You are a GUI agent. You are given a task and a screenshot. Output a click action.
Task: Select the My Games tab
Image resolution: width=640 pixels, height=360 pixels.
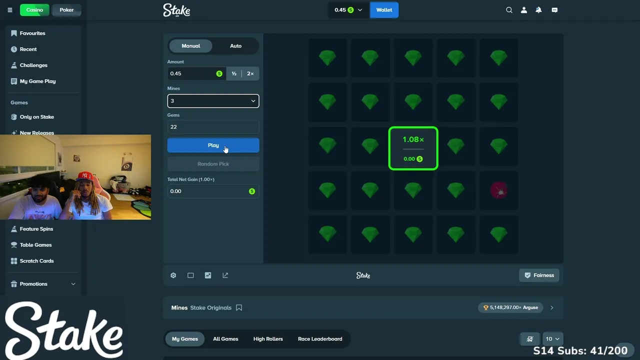coord(185,339)
